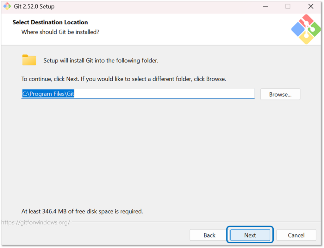Close the Git Setup window
The height and width of the screenshot is (248, 324).
click(311, 6)
